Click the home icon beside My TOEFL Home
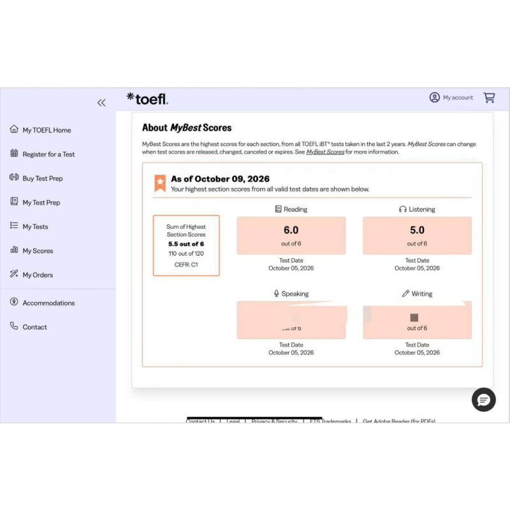510x510 pixels. [14, 129]
